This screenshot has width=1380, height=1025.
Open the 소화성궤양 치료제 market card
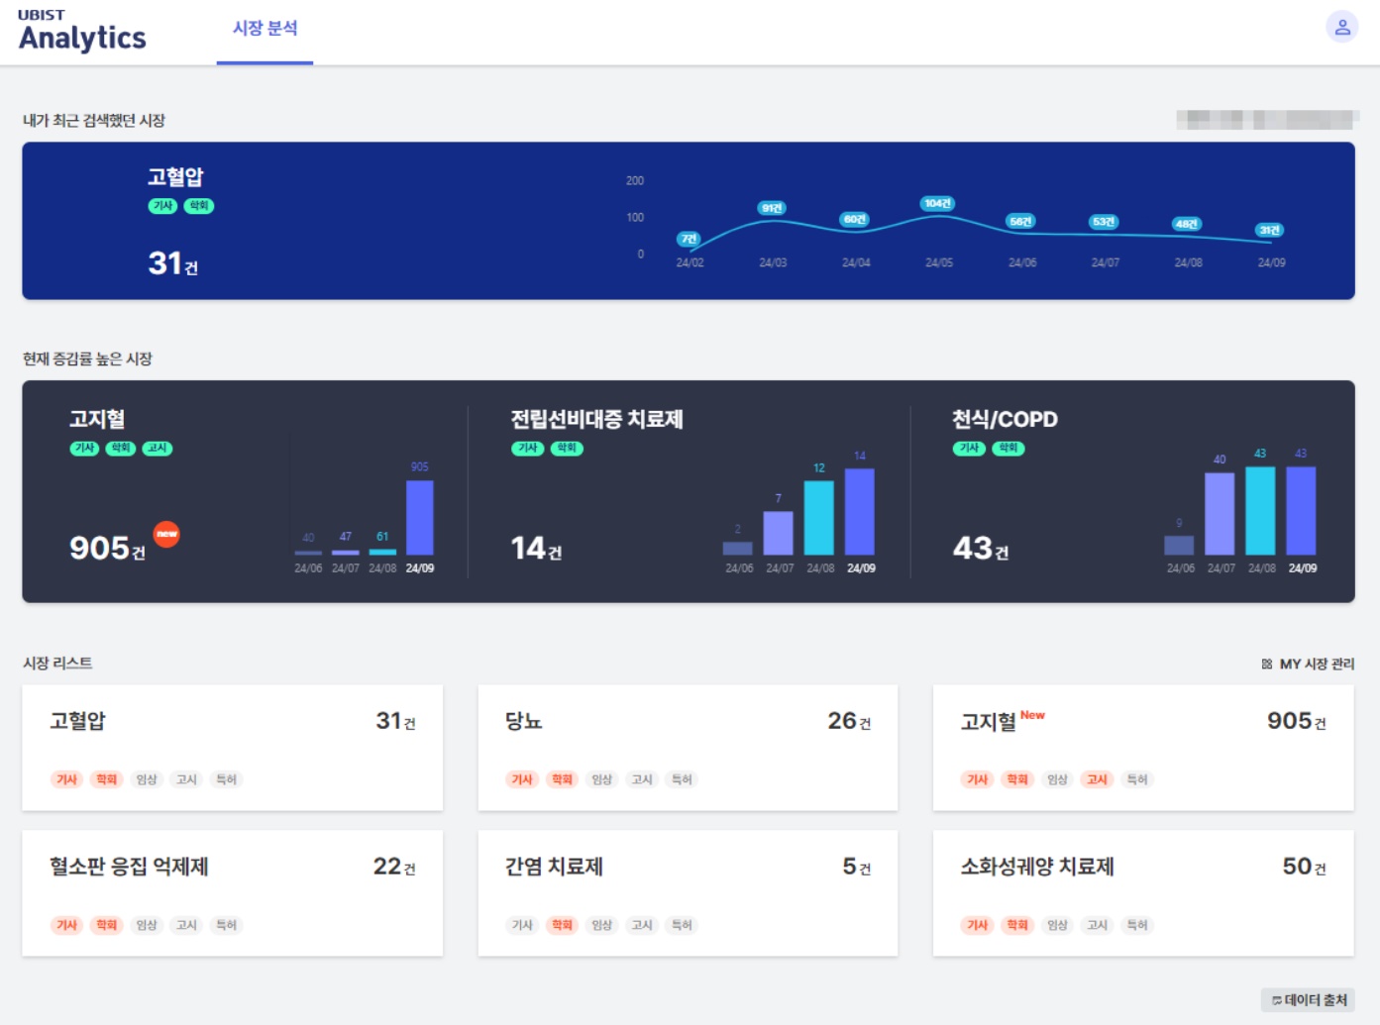tap(1143, 893)
